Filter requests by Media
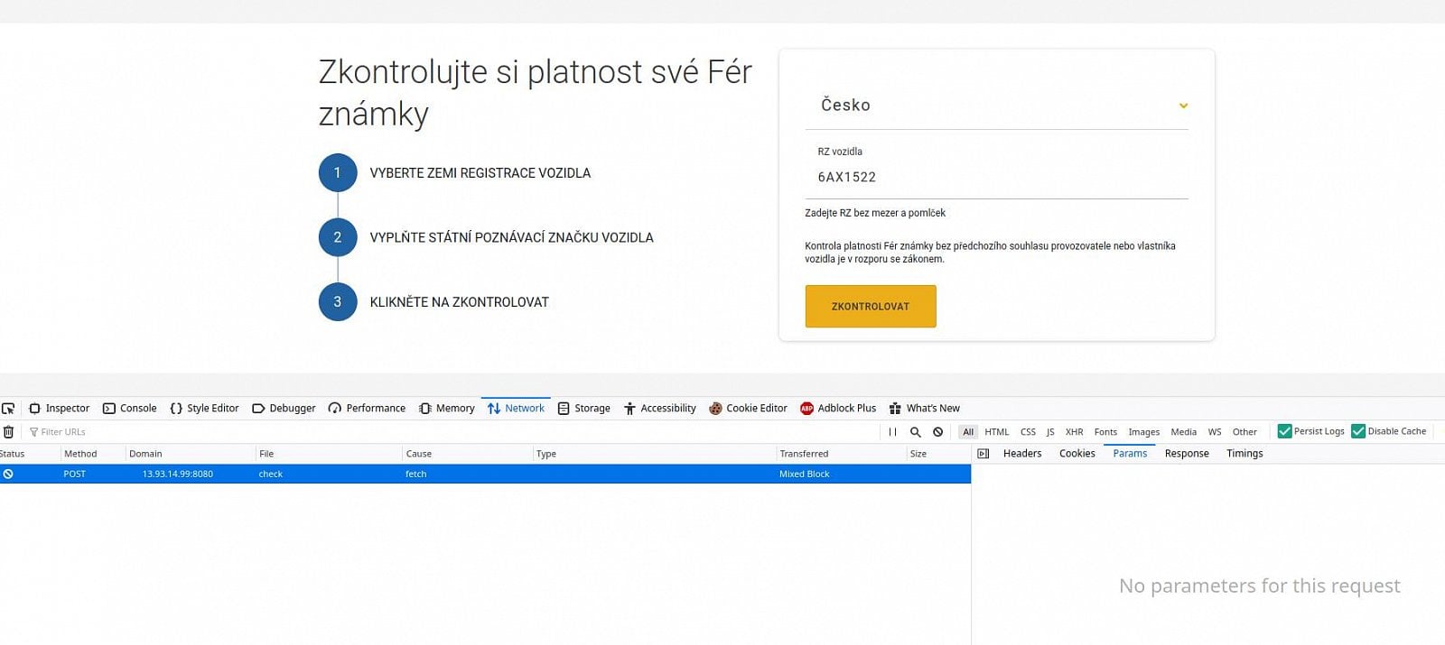This screenshot has height=645, width=1445. coord(1183,432)
